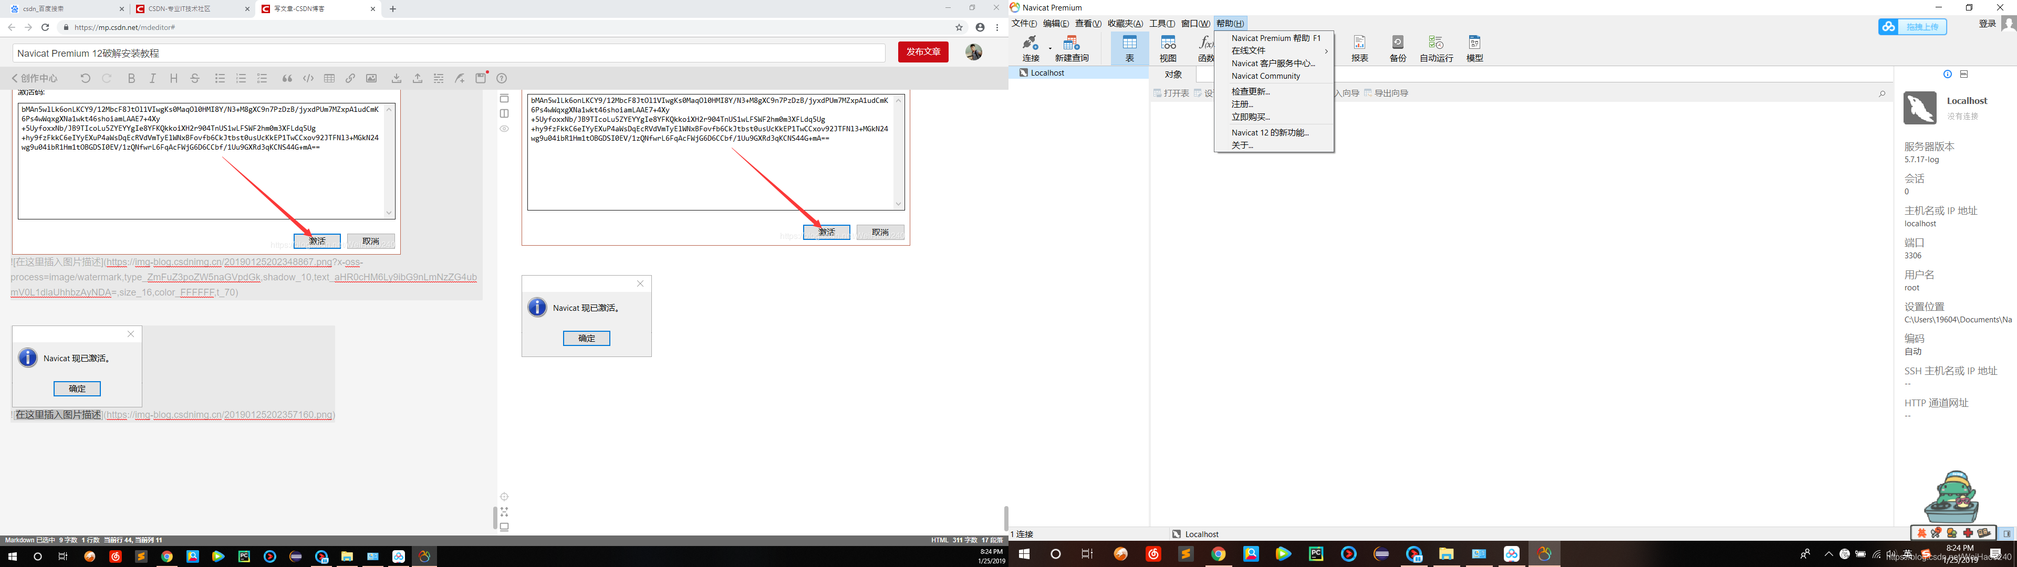Open a new browser tab
2017x567 pixels.
pyautogui.click(x=393, y=8)
